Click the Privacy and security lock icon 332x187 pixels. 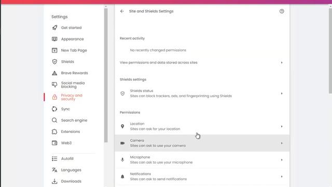(x=54, y=97)
